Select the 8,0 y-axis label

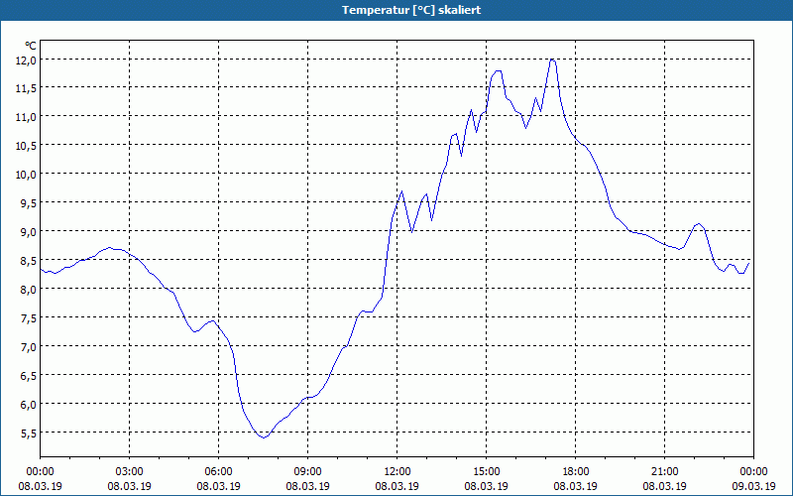pos(30,290)
